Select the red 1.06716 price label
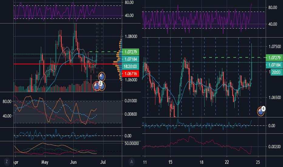This screenshot has width=283, height=167. tap(131, 73)
